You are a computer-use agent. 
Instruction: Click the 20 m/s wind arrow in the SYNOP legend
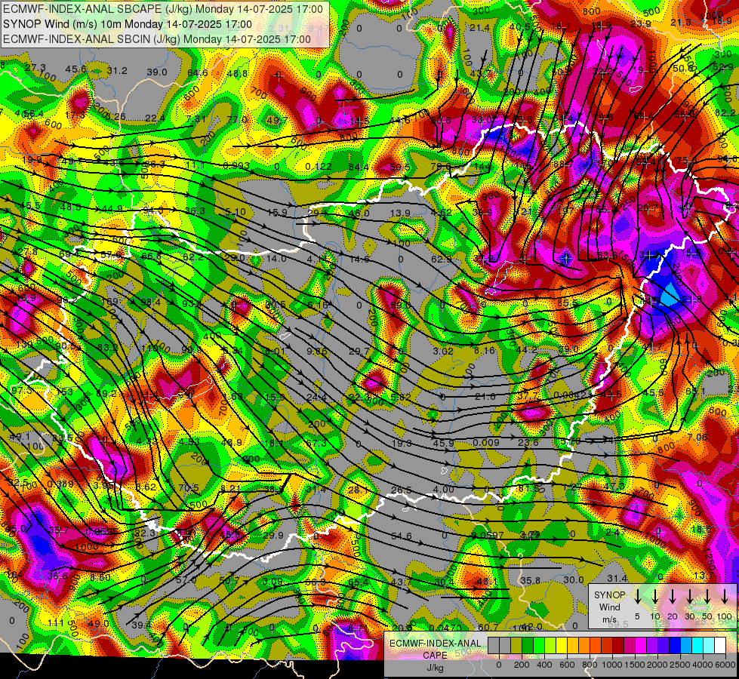coord(672,596)
